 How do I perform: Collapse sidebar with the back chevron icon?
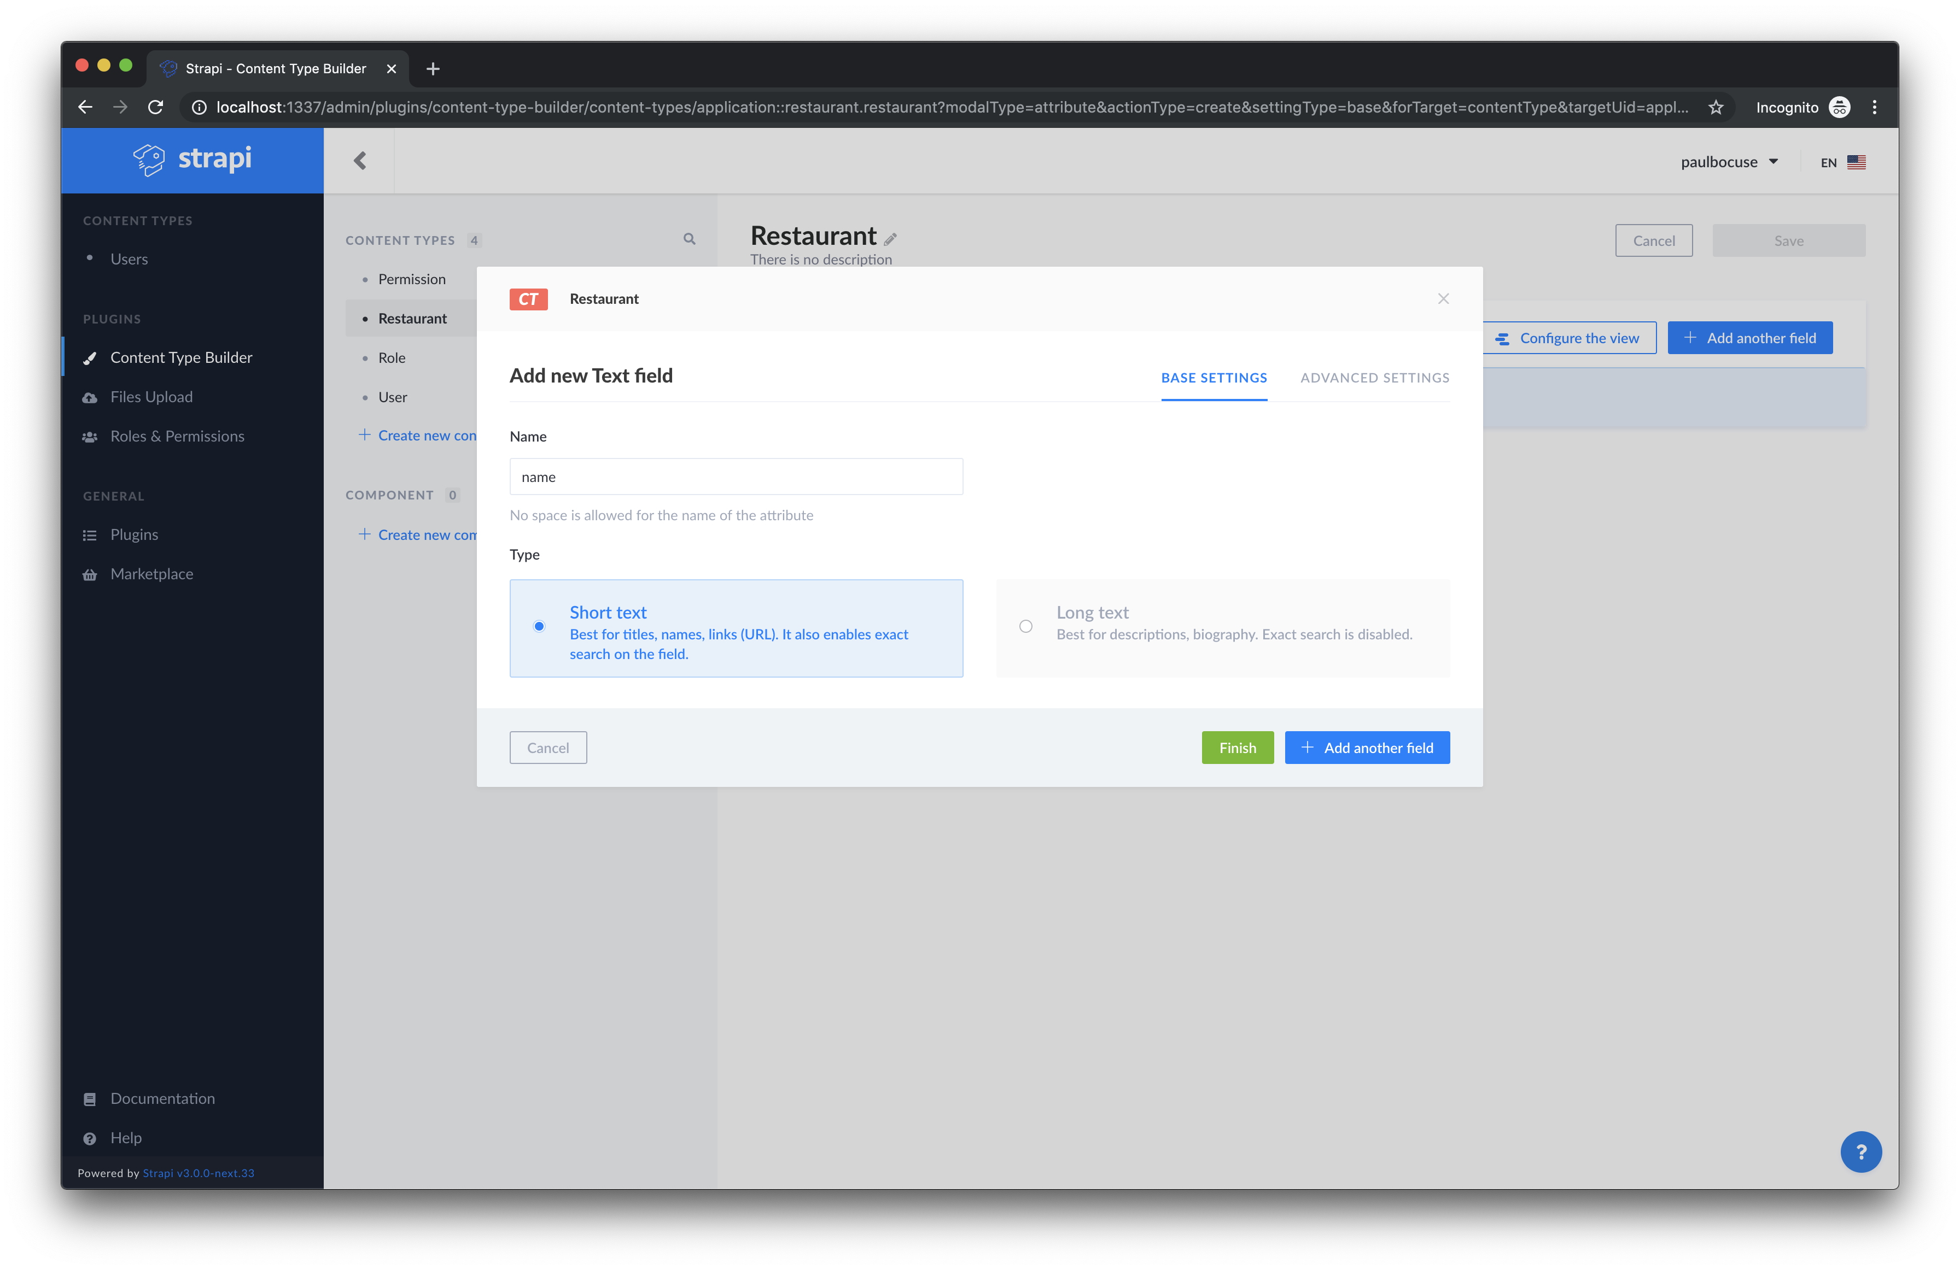click(360, 161)
